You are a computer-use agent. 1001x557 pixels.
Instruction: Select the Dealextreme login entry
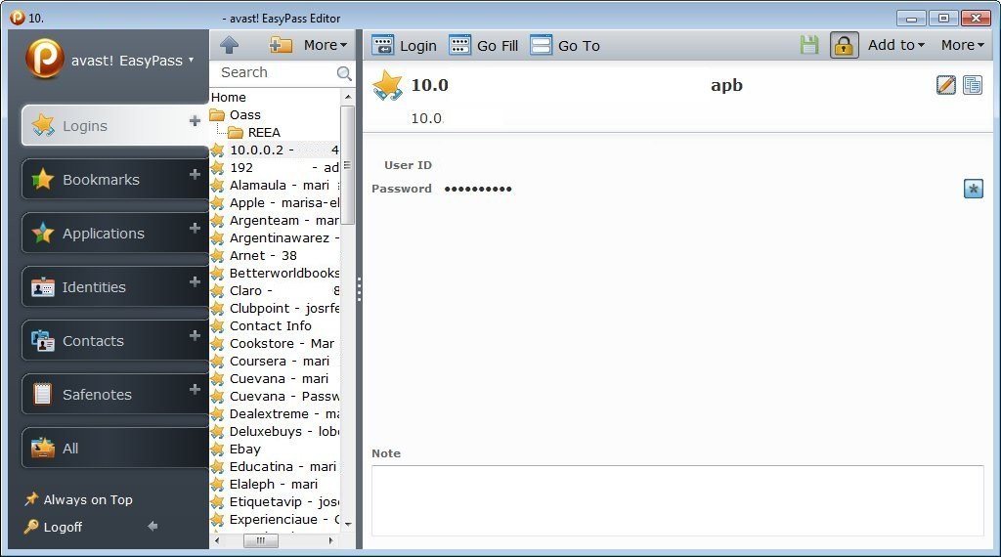[275, 413]
